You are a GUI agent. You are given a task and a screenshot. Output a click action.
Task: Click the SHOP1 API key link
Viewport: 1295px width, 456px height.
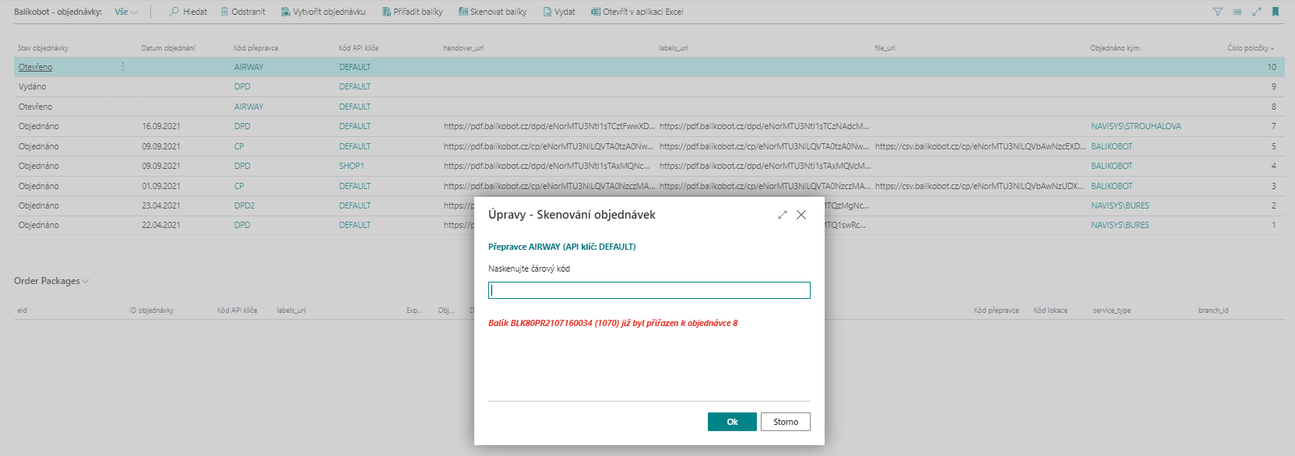(351, 166)
